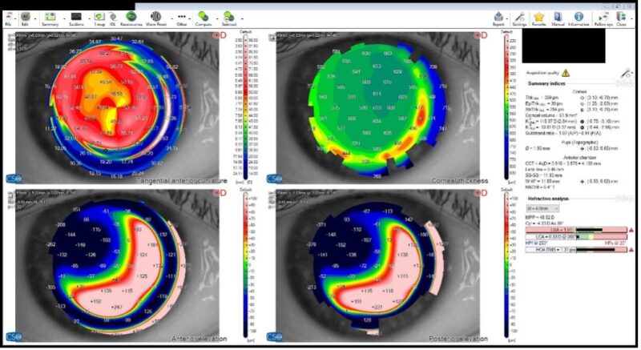
Task: Click the CSO logo on tangential curvature map
Action: click(x=14, y=179)
